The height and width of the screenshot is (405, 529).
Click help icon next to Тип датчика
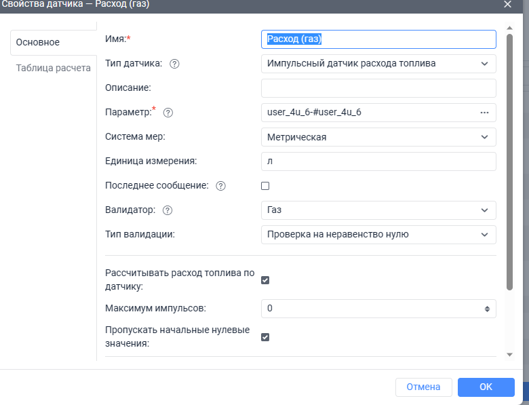coord(174,64)
